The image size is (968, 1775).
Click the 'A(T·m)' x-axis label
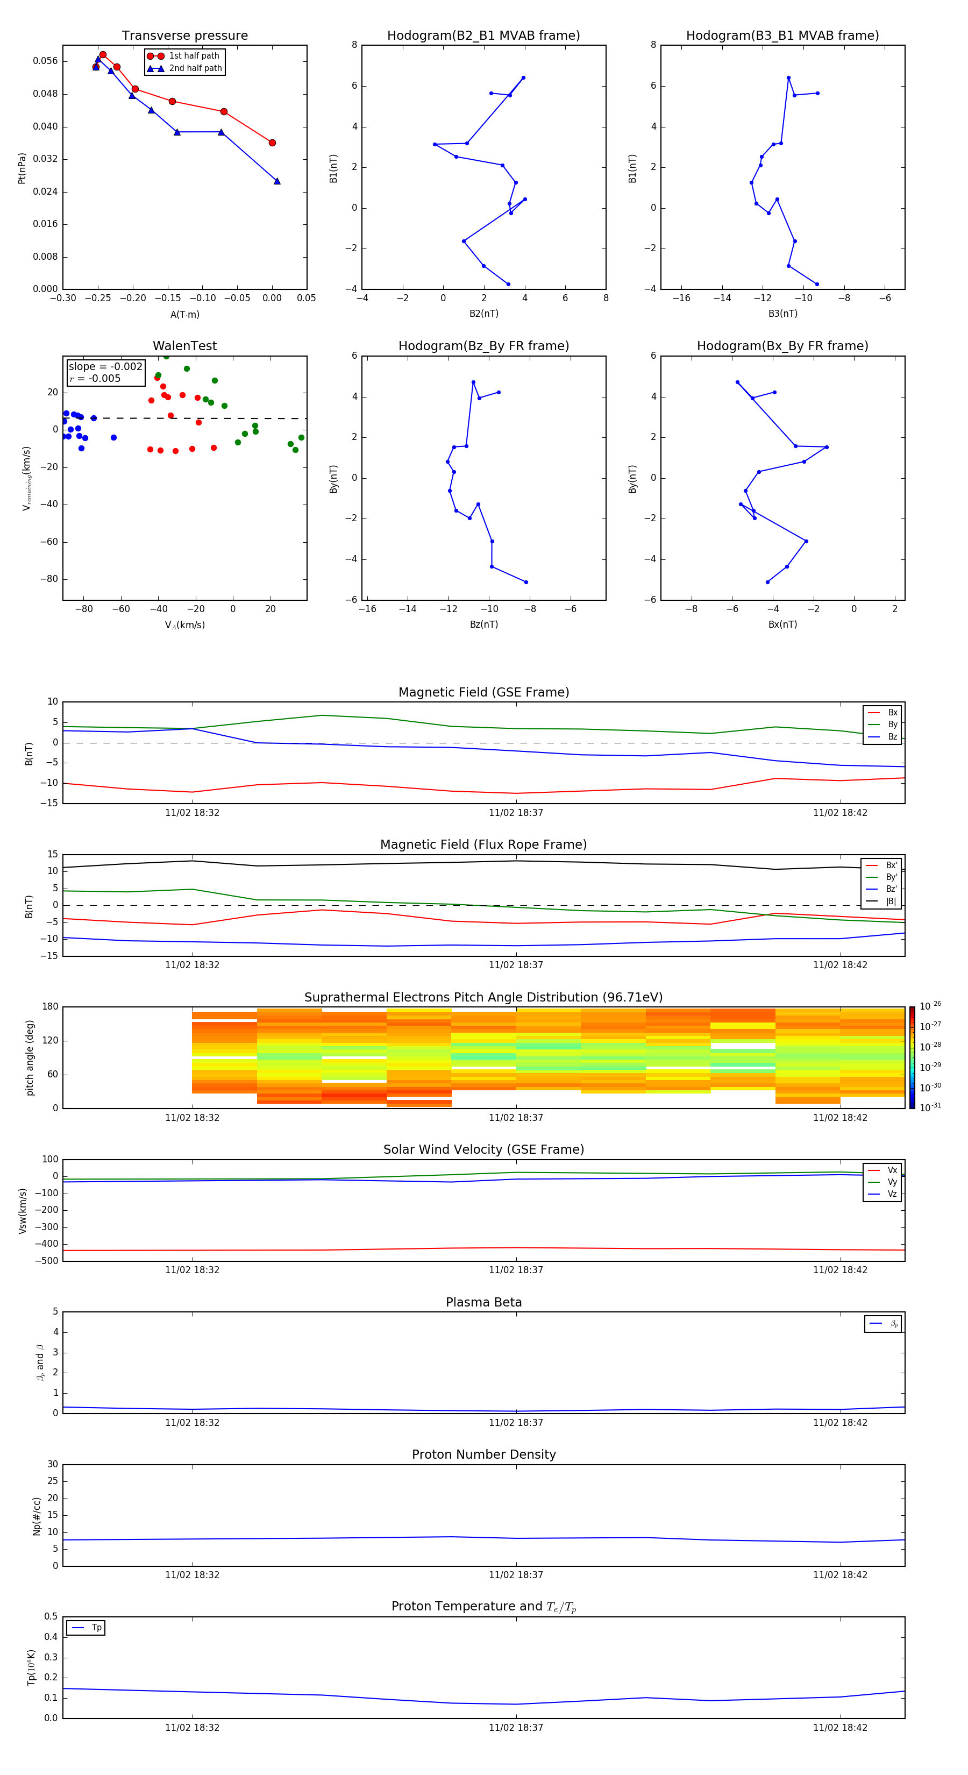click(184, 315)
